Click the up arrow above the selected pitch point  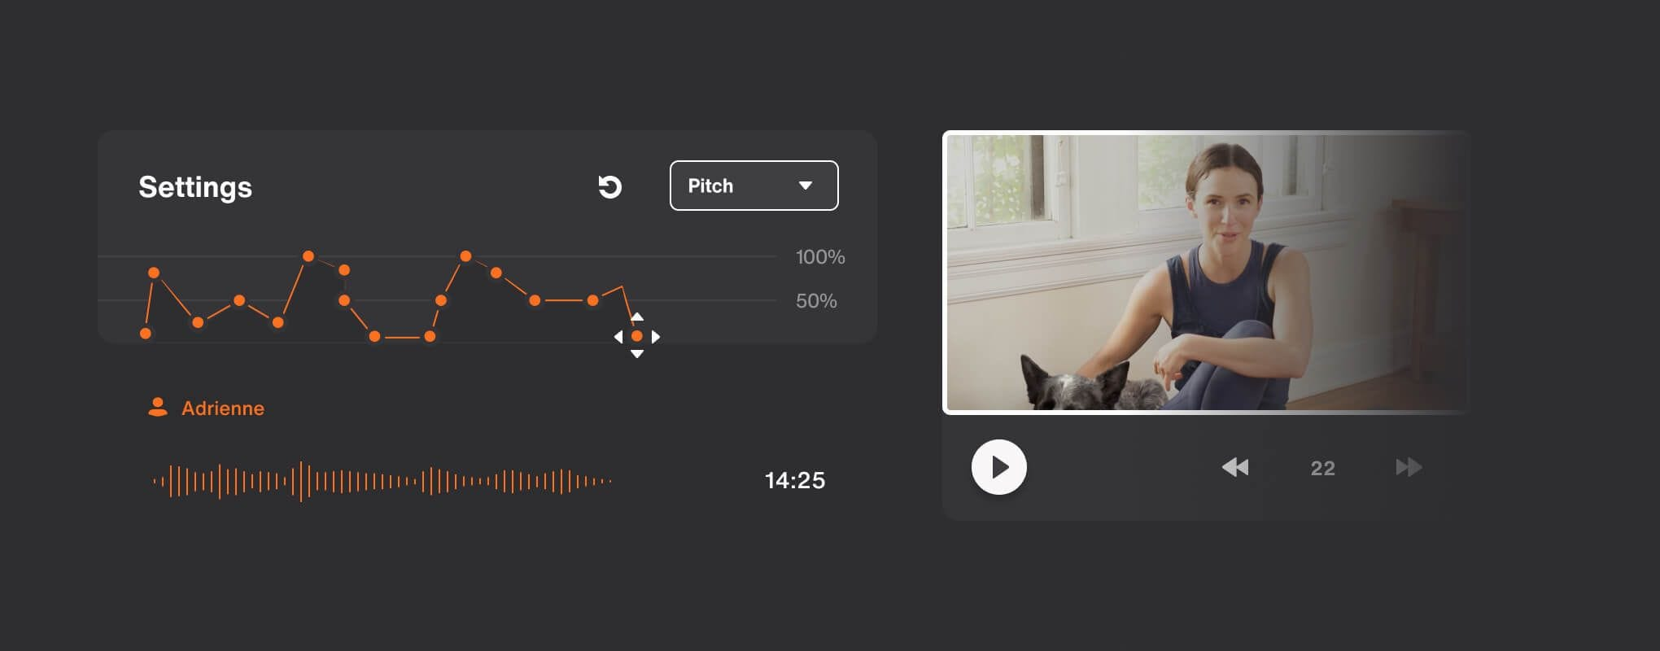(637, 317)
